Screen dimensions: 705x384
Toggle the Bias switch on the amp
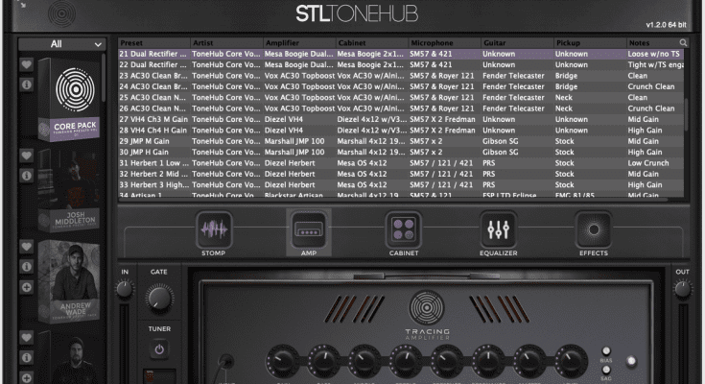coord(606,351)
